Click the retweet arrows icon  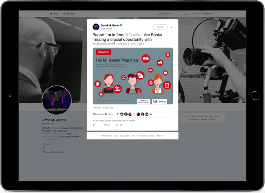pos(106,125)
